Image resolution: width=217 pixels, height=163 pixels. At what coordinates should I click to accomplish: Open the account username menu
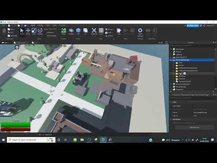(211, 26)
